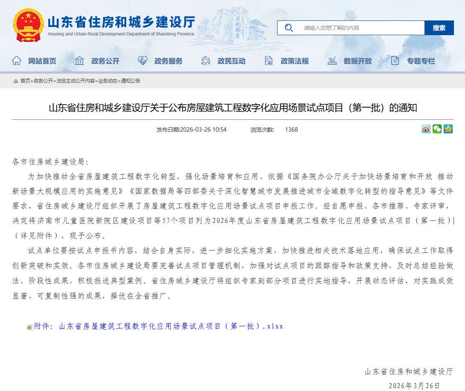Click the blue 搜索 search button
This screenshot has height=391, width=465.
439,28
